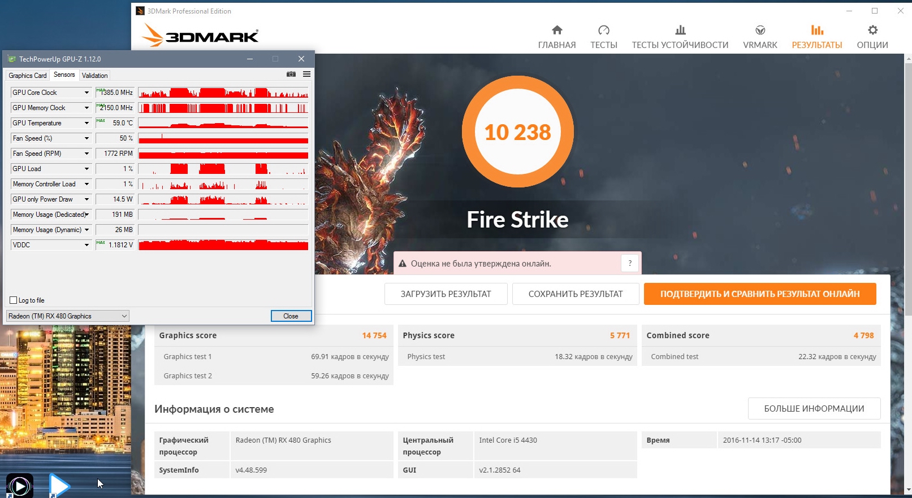This screenshot has width=912, height=498.
Task: Click GPU Core Clock value 1385.0 MHz
Action: (x=115, y=93)
